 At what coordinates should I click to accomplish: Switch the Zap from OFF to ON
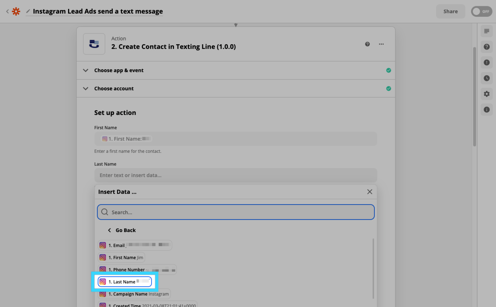(x=481, y=11)
